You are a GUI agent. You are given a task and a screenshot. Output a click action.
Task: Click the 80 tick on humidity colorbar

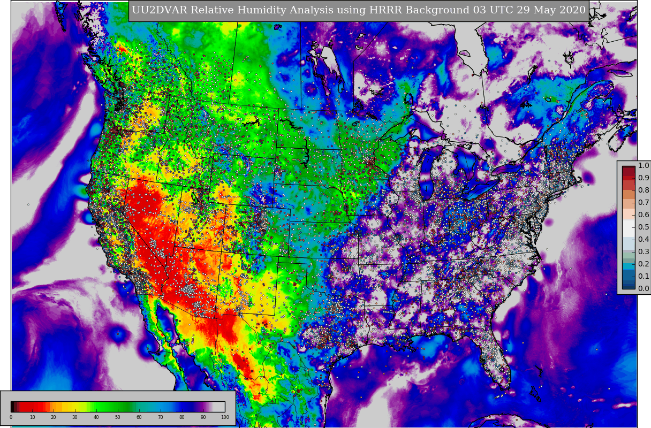point(182,417)
